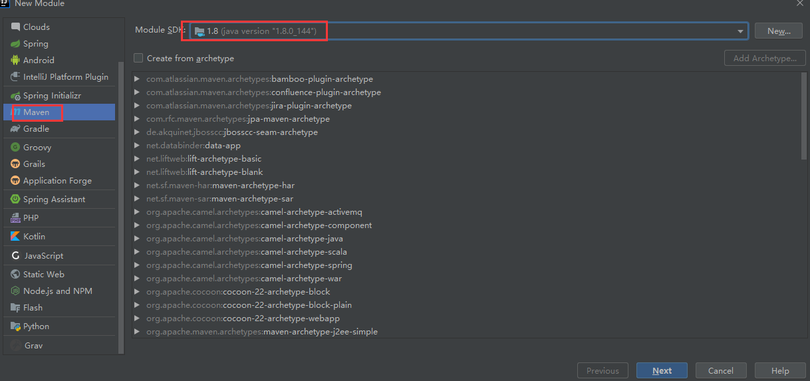Select cocoon-22-archetype-block row
The height and width of the screenshot is (381, 810).
coord(466,292)
